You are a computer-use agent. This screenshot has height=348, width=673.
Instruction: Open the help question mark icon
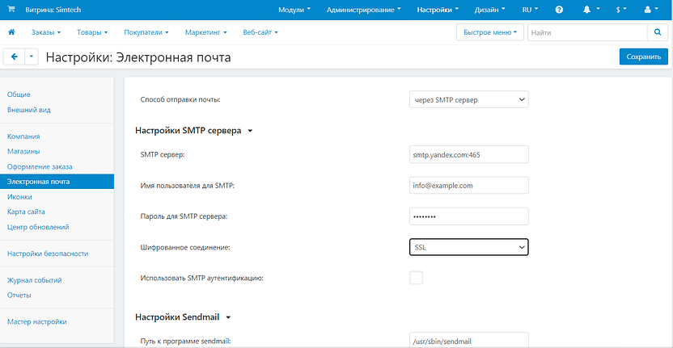559,10
